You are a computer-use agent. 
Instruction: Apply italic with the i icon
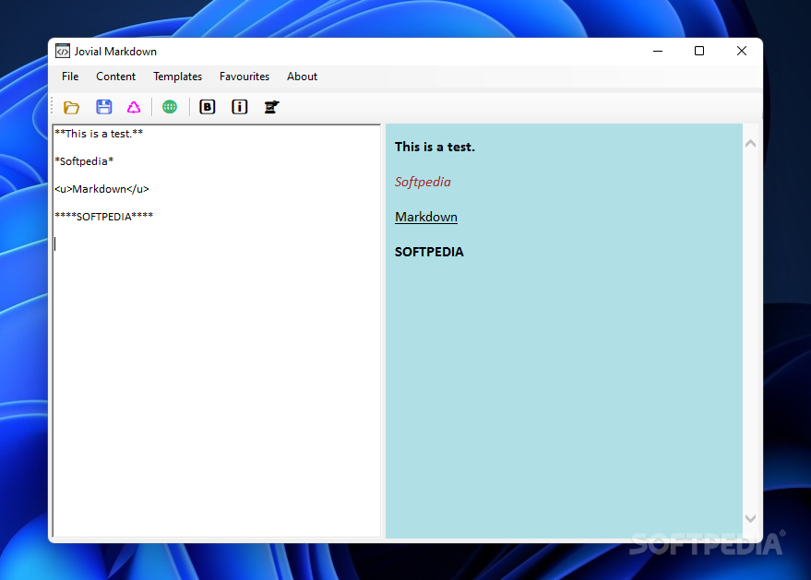(240, 107)
